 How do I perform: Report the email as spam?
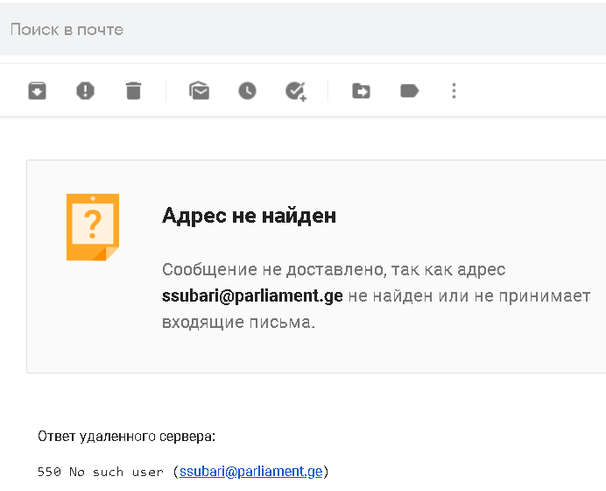[85, 90]
